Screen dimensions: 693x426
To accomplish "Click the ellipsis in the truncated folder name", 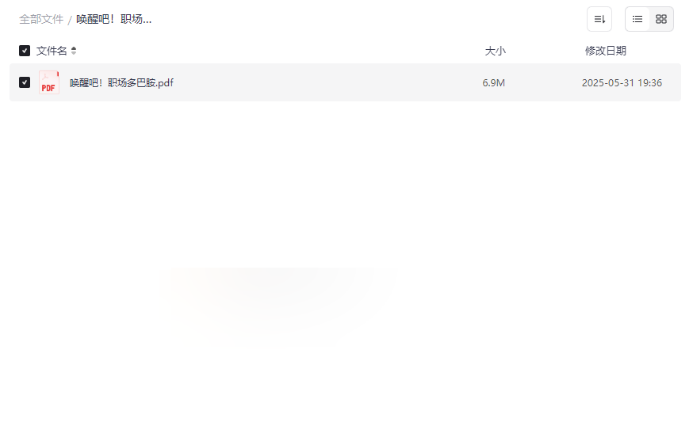I will [147, 21].
